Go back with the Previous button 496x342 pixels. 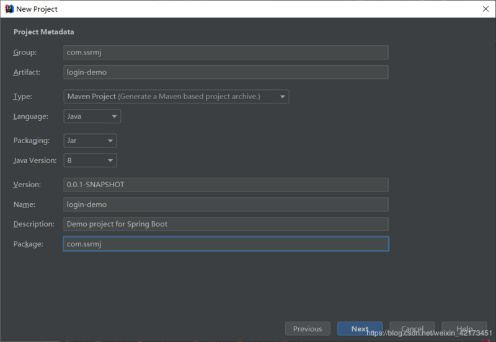(308, 329)
